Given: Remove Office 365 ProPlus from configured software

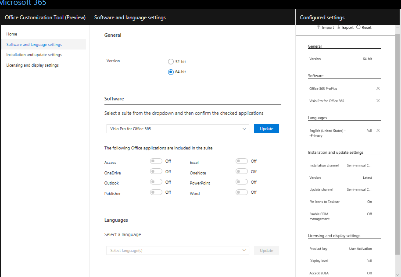Looking at the screenshot, I should pyautogui.click(x=378, y=89).
